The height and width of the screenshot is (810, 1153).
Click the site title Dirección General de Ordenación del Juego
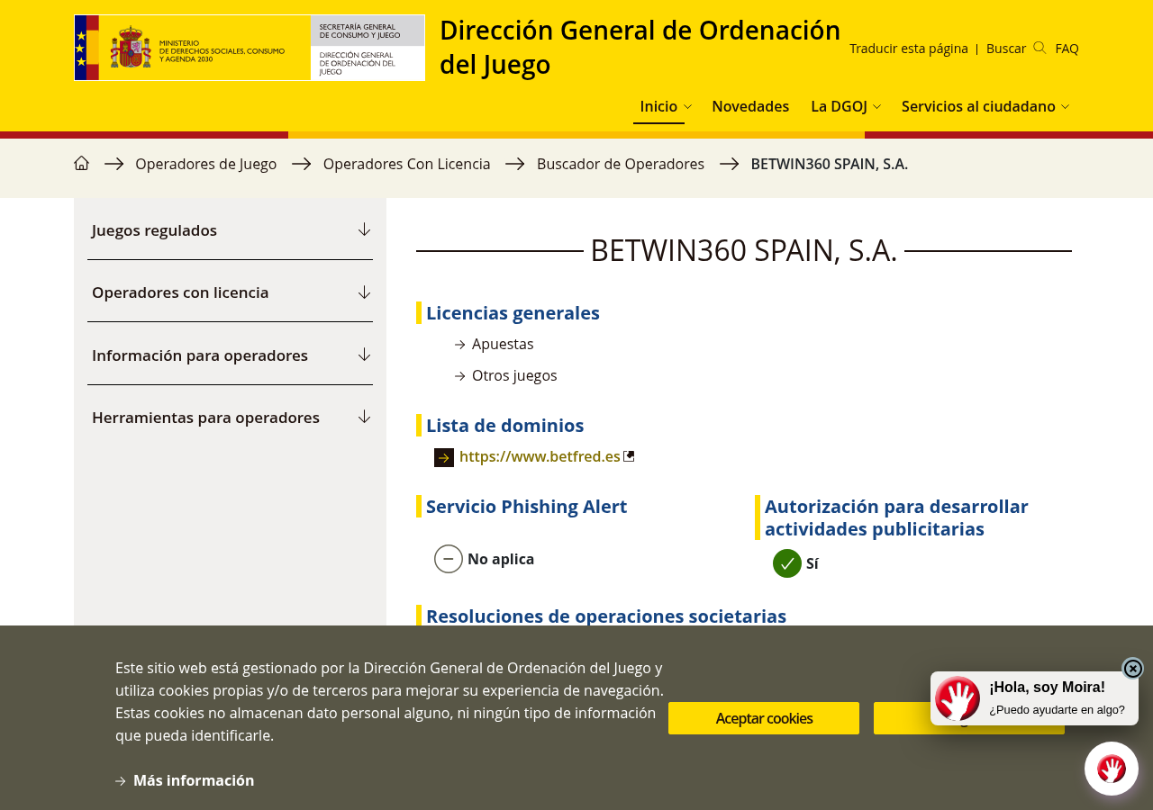[x=640, y=47]
